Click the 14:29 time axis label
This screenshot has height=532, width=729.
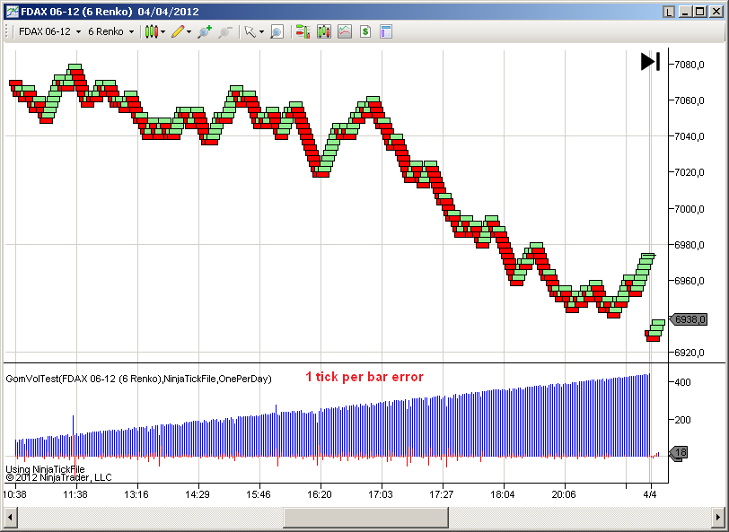click(198, 494)
